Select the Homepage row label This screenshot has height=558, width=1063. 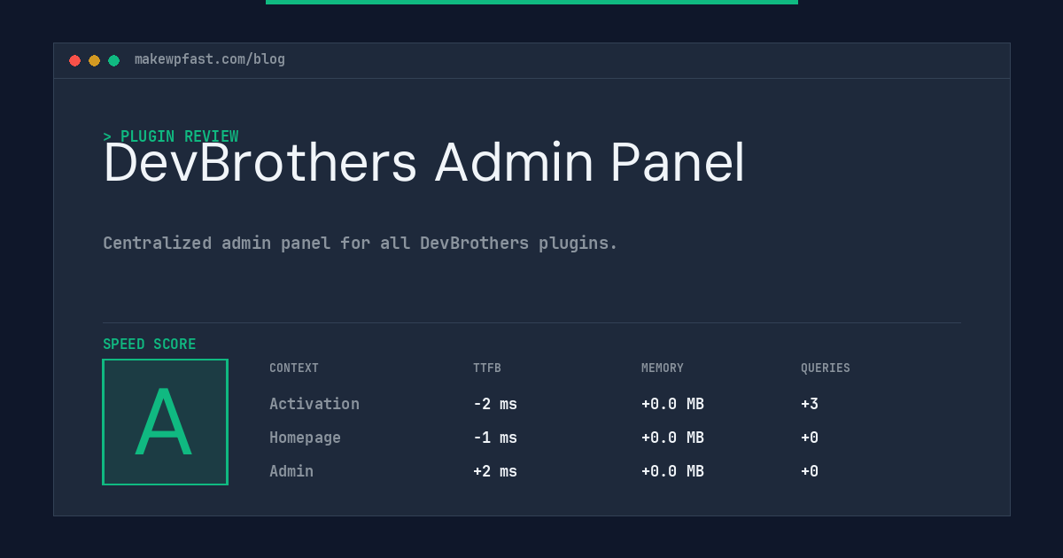point(305,438)
